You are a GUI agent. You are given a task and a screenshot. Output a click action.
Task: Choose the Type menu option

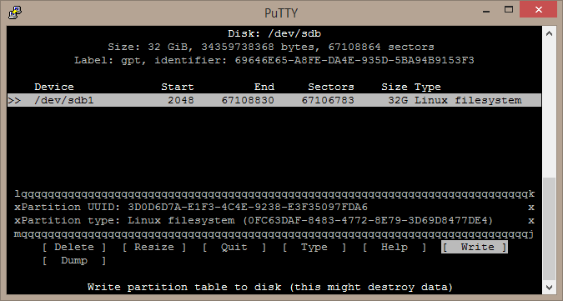pos(314,247)
